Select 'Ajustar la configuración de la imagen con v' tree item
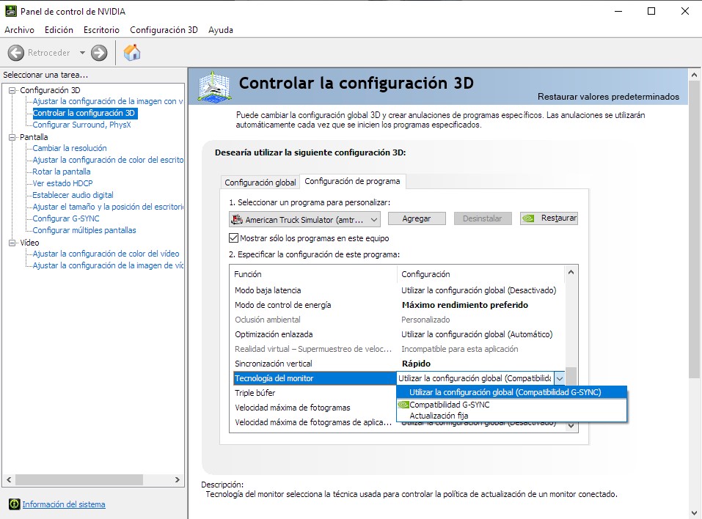The height and width of the screenshot is (519, 702). click(x=107, y=102)
